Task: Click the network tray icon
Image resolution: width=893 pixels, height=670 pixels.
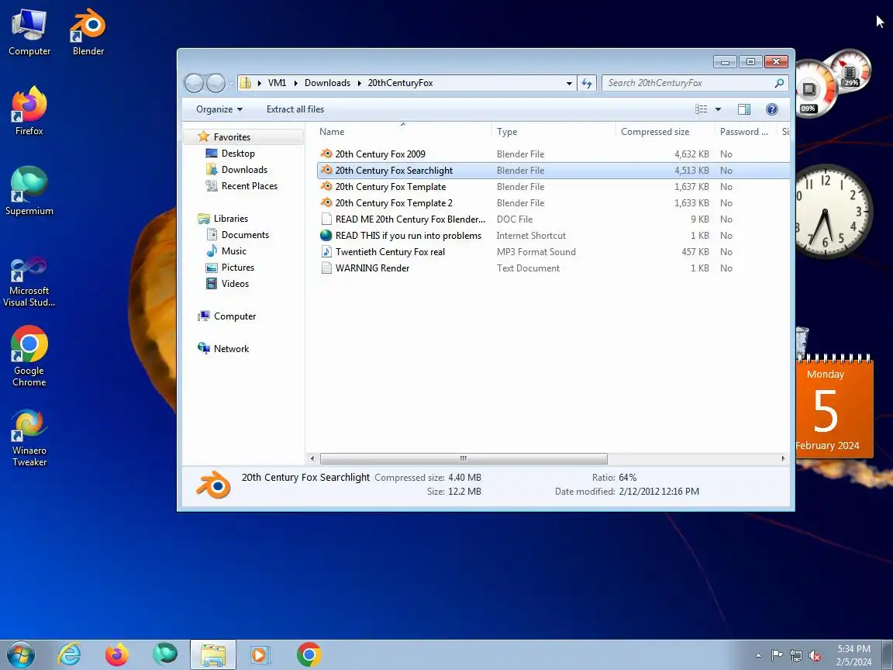Action: (796, 655)
